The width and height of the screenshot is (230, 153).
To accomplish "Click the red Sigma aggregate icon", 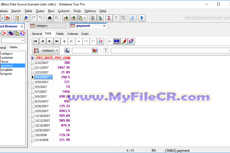I will pos(109,18).
